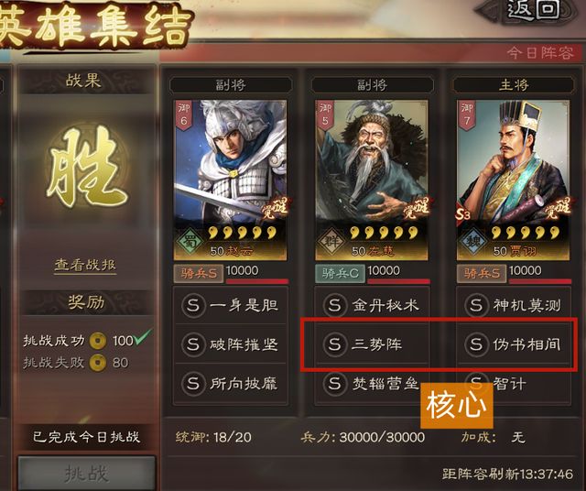Viewport: 586px width, 491px height.
Task: Select the 伪书相间 skill entry
Action: pos(514,344)
